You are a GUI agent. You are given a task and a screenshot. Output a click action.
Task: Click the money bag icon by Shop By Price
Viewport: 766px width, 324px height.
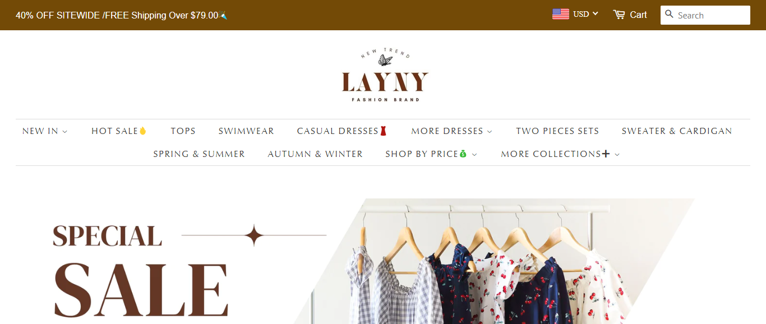pyautogui.click(x=463, y=154)
